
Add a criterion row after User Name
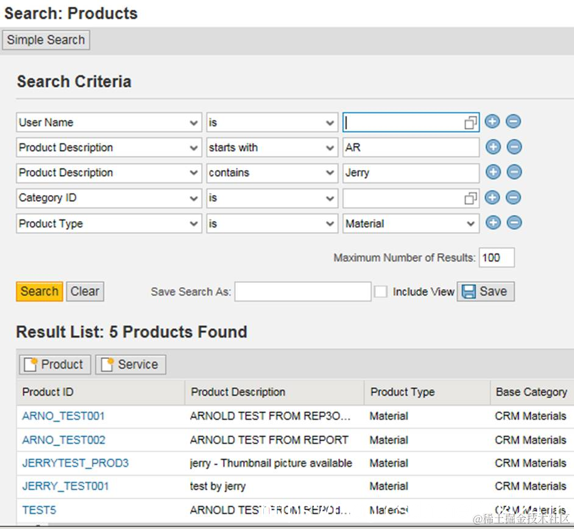pyautogui.click(x=492, y=122)
